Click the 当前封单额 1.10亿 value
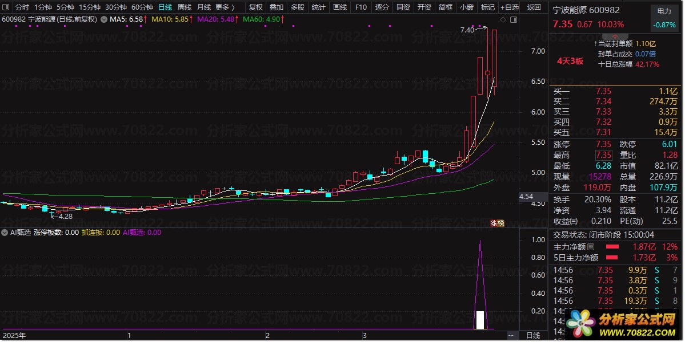 (x=646, y=43)
